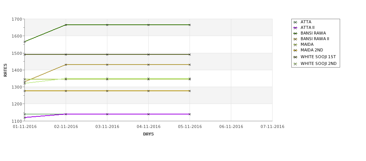
Task: Click the BANSI RAWA legend marker icon
Action: pos(295,33)
